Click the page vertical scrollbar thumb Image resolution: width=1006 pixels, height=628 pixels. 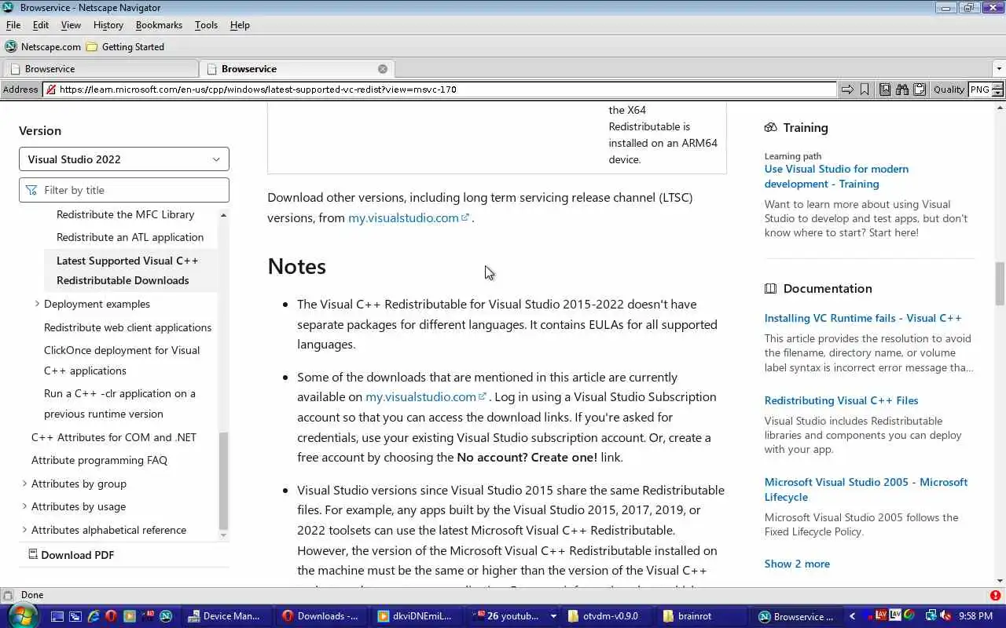click(1000, 283)
